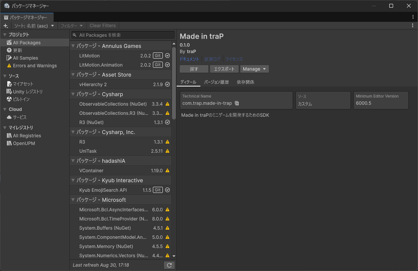Open Cloud サービス entry
This screenshot has width=418, height=271.
[x=34, y=117]
